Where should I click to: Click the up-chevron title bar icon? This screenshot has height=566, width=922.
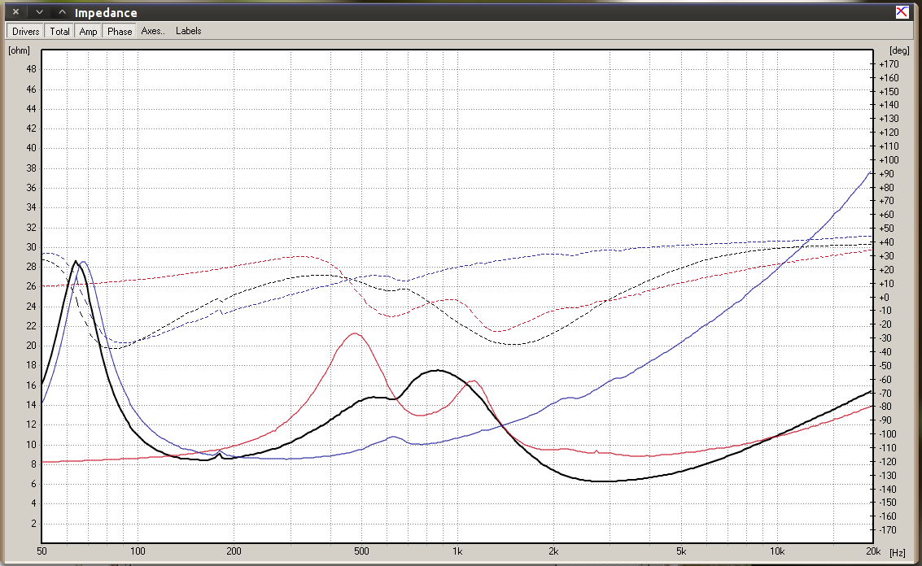[x=62, y=11]
